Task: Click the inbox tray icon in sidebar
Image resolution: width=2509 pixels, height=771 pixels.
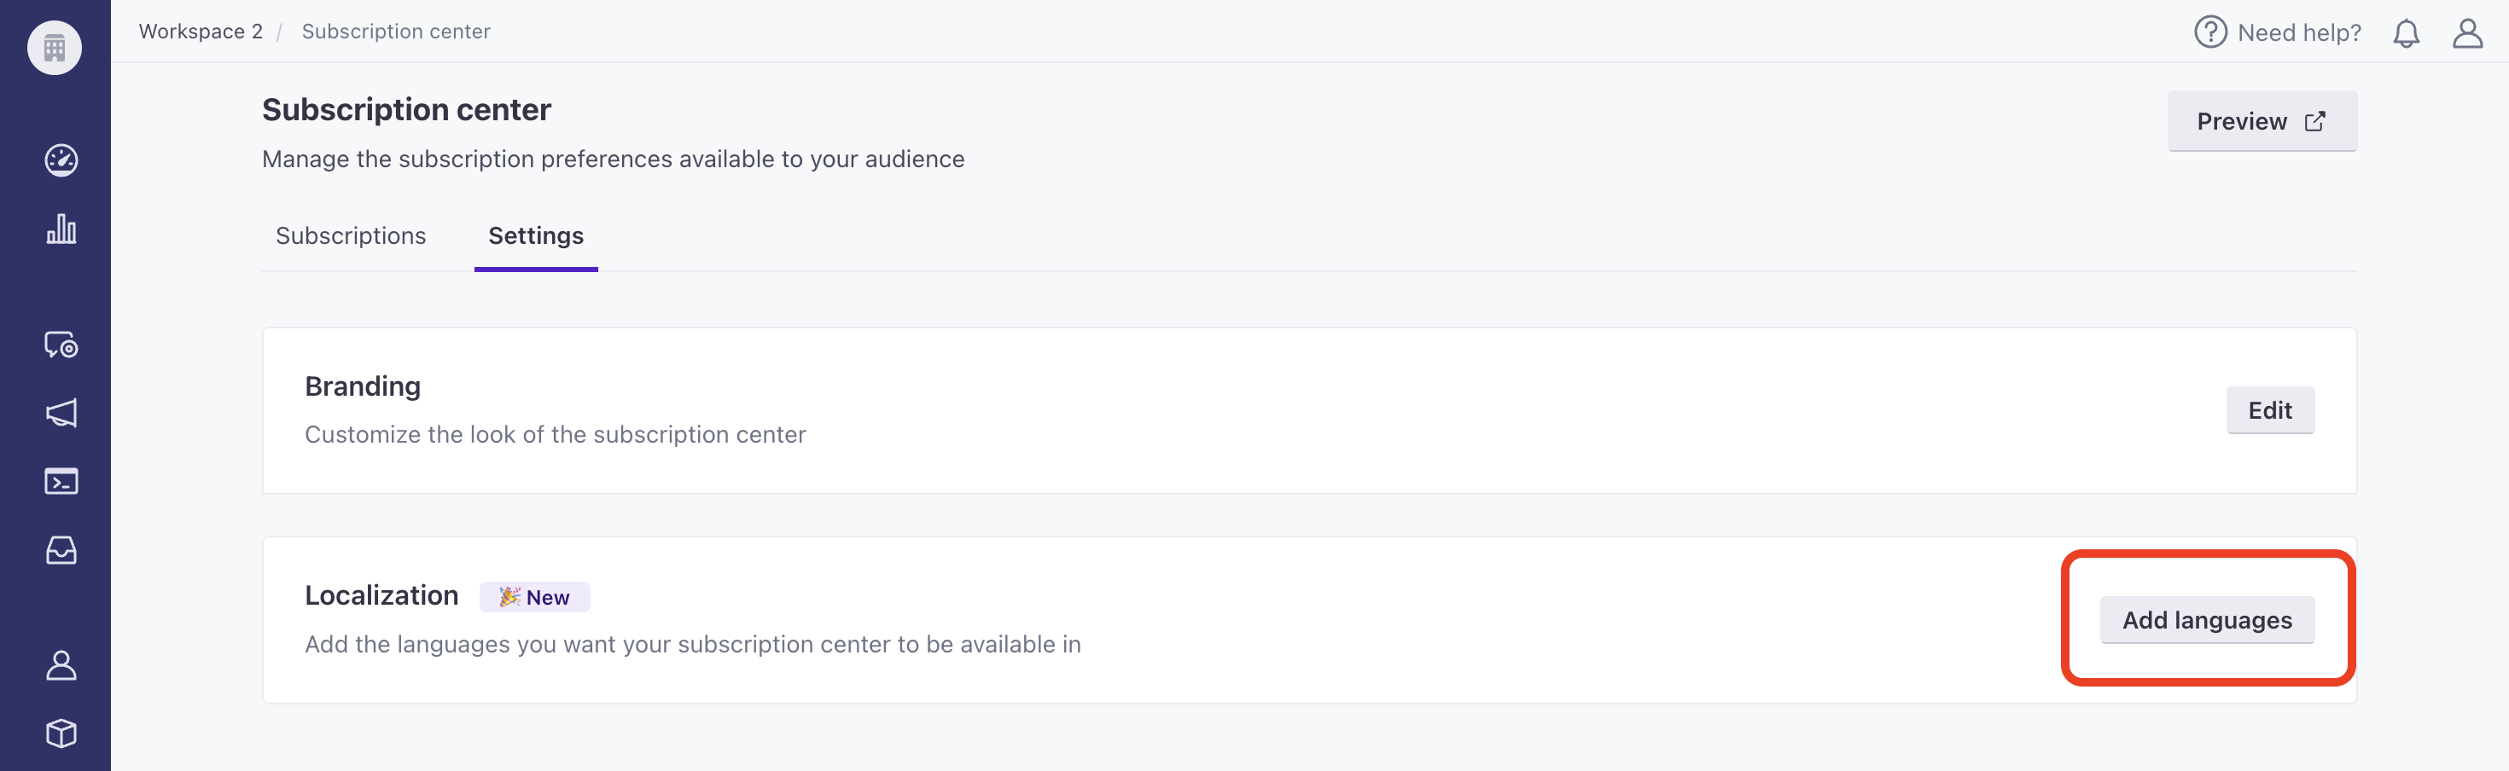Action: (x=61, y=550)
